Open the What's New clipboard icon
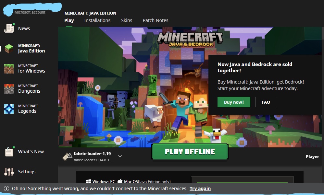This screenshot has width=324, height=195. coord(9,152)
